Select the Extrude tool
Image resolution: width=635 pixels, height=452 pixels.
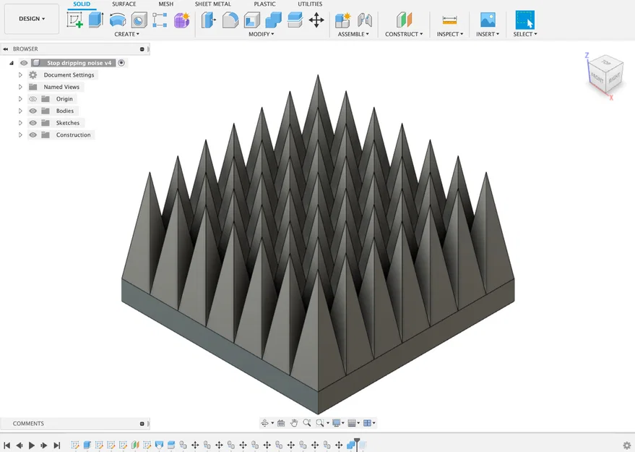pyautogui.click(x=95, y=20)
